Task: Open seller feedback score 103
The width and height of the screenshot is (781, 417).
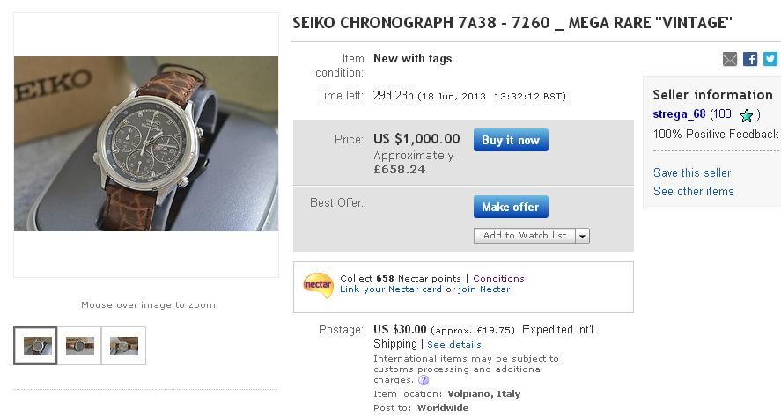Action: [x=721, y=114]
